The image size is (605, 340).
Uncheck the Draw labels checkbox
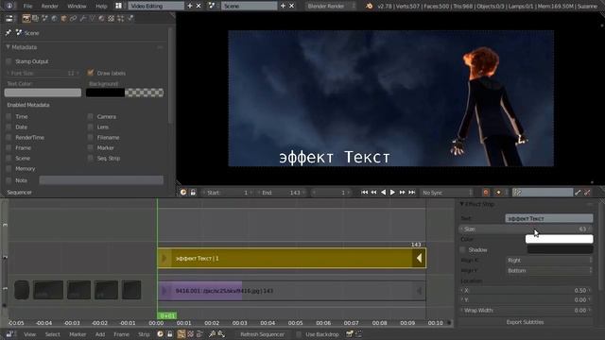[x=91, y=73]
